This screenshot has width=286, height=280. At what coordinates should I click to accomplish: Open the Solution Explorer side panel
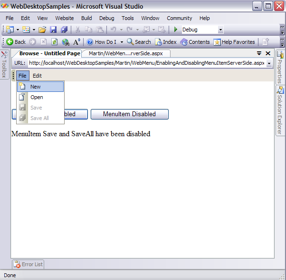click(280, 110)
